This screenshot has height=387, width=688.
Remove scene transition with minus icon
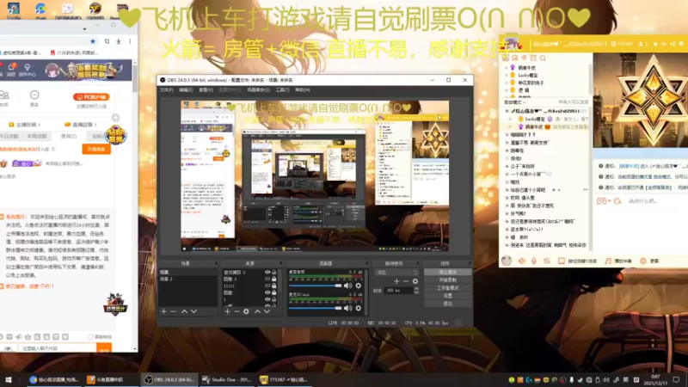tap(406, 281)
